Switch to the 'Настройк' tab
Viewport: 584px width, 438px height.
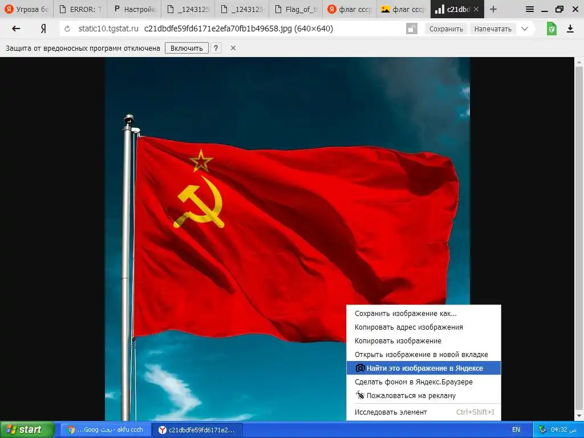click(x=135, y=9)
